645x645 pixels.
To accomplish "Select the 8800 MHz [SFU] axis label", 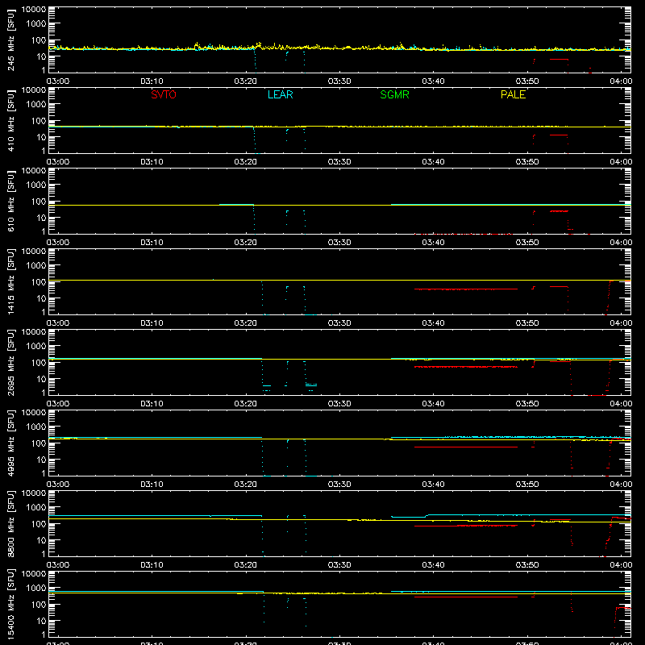I will pos(10,523).
